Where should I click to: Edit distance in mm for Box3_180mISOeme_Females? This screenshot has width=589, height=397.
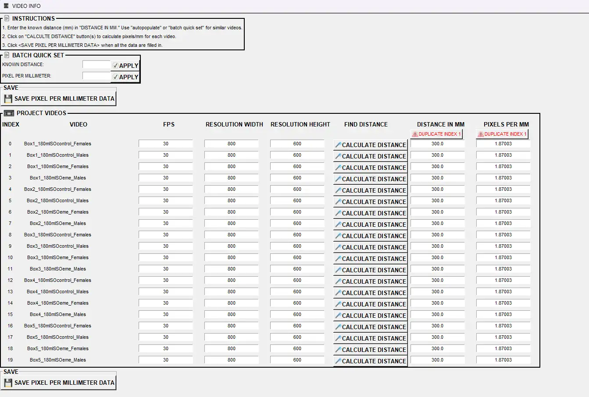coord(438,257)
